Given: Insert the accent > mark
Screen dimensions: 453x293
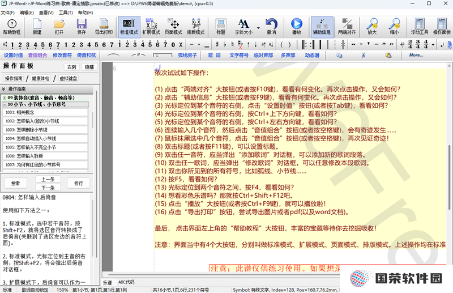Looking at the screenshot, I should [x=361, y=45].
